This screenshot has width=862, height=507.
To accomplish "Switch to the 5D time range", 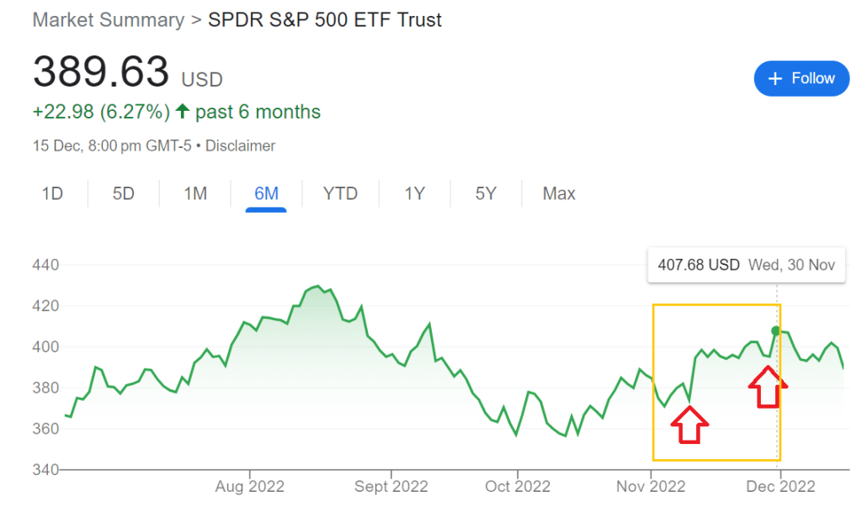I will point(124,194).
